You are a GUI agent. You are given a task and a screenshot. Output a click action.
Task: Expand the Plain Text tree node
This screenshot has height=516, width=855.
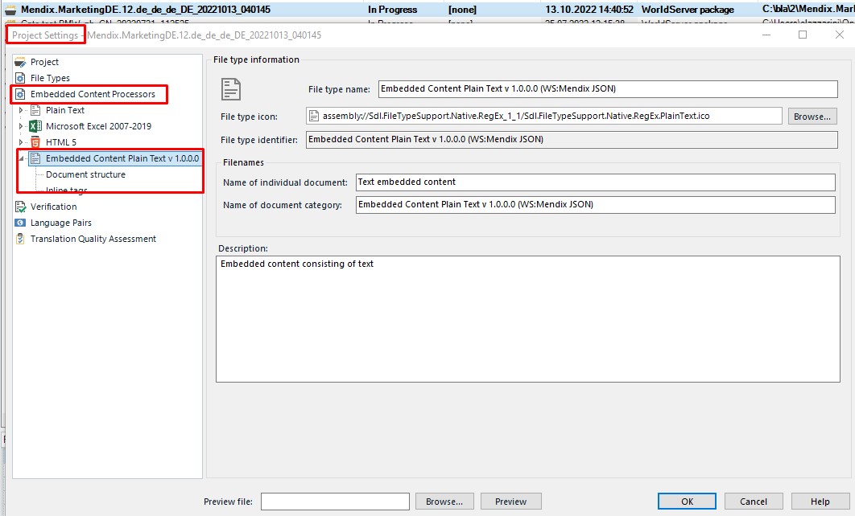(x=21, y=110)
